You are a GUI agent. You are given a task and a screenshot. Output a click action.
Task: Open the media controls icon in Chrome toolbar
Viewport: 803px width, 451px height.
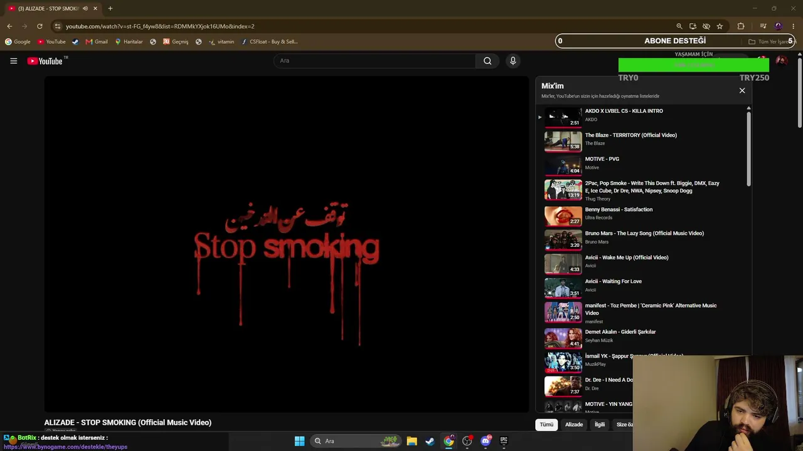[x=763, y=26]
